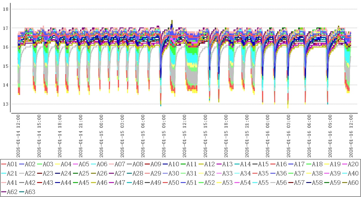361x197 pixels.
Task: Select the A41 legend entry
Action: (10, 183)
